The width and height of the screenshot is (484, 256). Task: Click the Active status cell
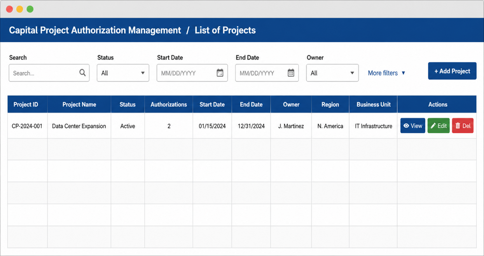click(127, 126)
